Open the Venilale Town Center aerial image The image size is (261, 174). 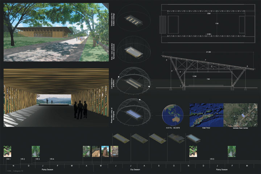point(240,114)
